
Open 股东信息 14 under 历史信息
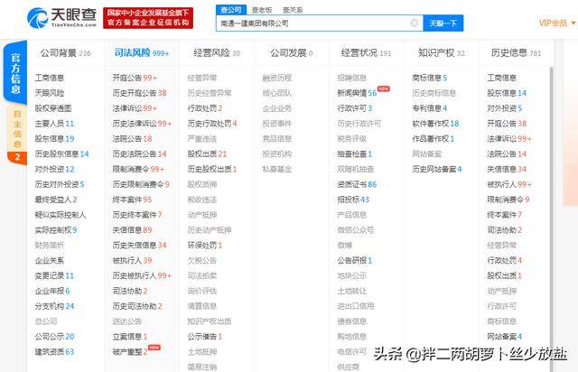[x=507, y=93]
